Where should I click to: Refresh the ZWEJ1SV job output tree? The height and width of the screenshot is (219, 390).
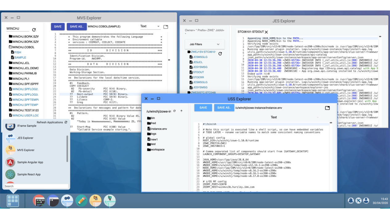220,53
